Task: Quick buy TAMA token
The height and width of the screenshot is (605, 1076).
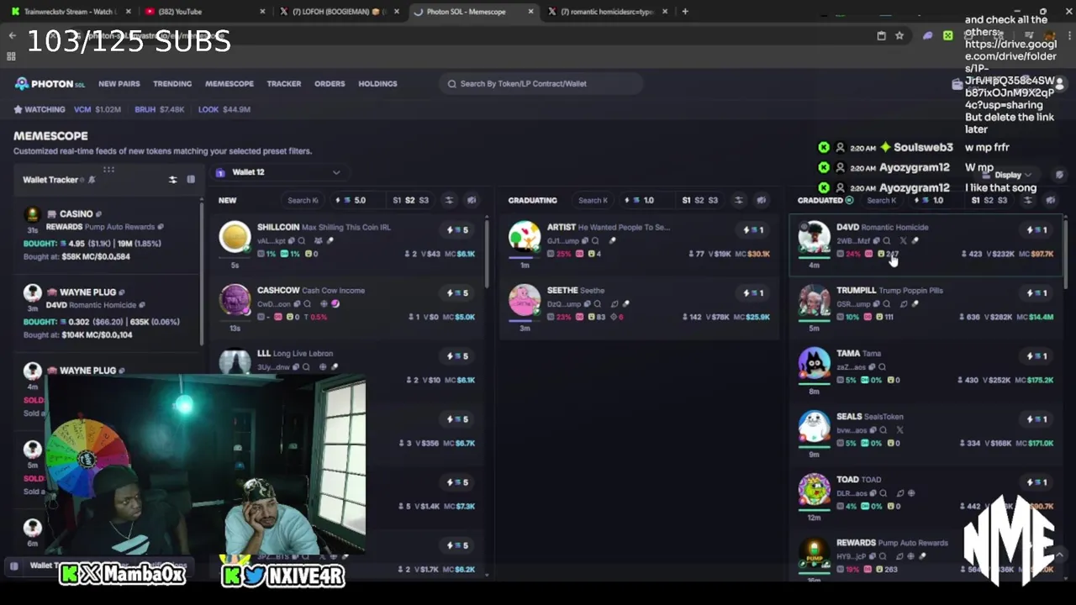Action: point(1038,356)
